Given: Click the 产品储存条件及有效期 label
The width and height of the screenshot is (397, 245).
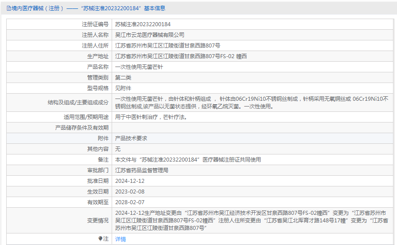Looking at the screenshot, I should [82, 128].
